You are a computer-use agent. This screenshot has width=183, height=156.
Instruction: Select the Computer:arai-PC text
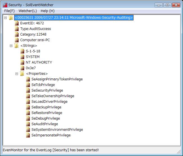pyautogui.click(x=35, y=40)
